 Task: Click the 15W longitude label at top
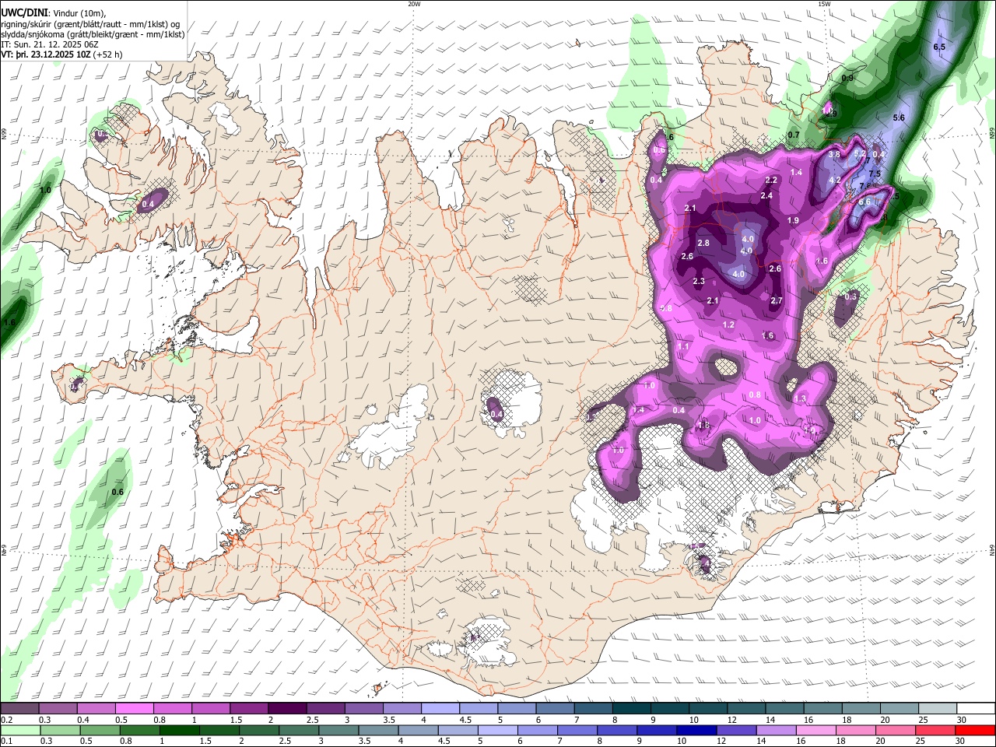[824, 4]
